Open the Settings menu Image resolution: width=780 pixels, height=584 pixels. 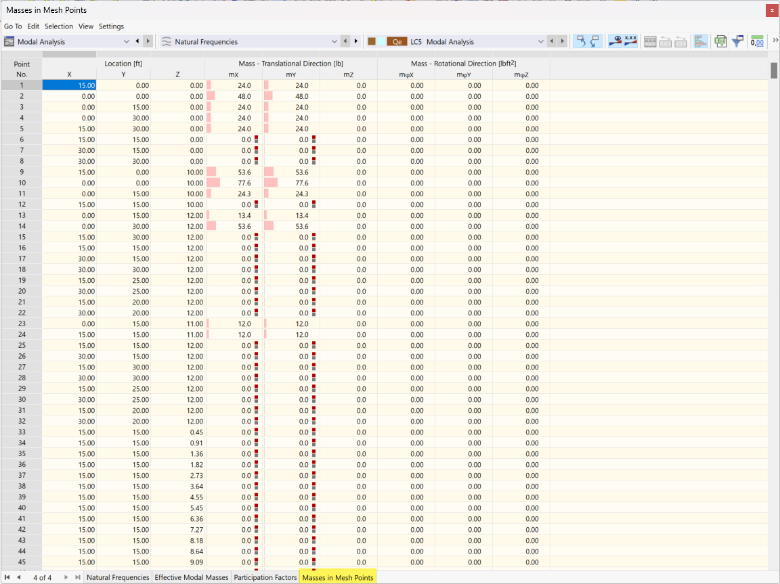click(x=111, y=26)
